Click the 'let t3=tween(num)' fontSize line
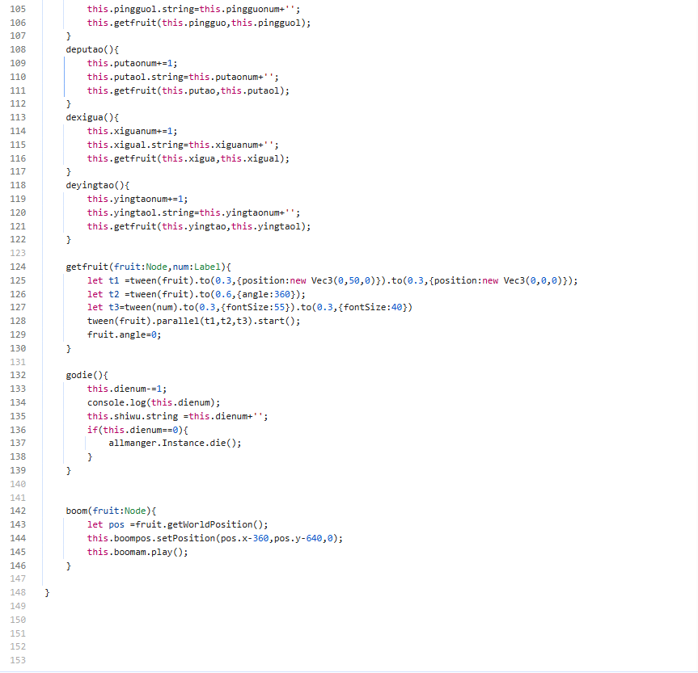698x673 pixels. click(250, 307)
